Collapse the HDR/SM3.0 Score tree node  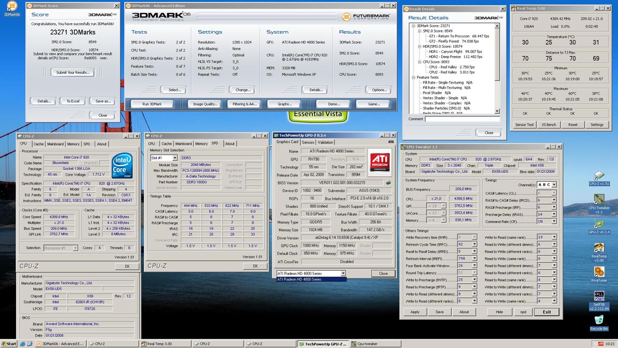click(x=420, y=46)
